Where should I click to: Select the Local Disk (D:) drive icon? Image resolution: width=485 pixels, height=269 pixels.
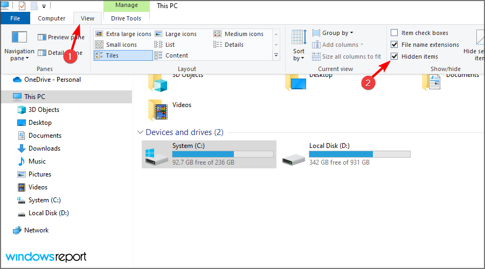click(294, 160)
